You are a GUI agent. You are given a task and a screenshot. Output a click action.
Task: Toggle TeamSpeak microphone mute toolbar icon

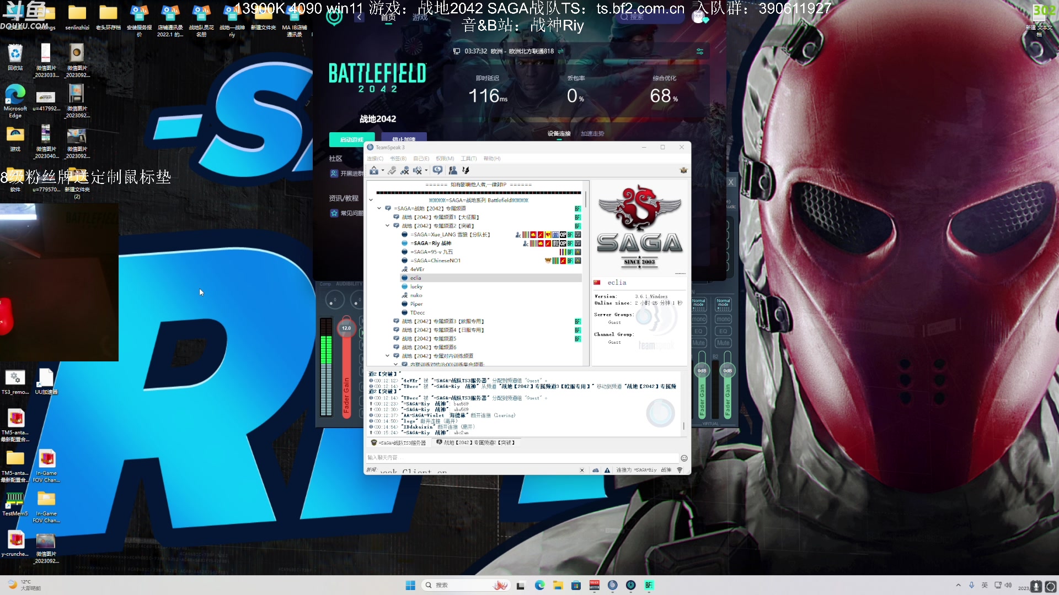pyautogui.click(x=405, y=171)
